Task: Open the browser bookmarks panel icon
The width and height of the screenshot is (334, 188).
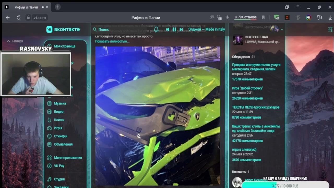Action: pos(287,7)
